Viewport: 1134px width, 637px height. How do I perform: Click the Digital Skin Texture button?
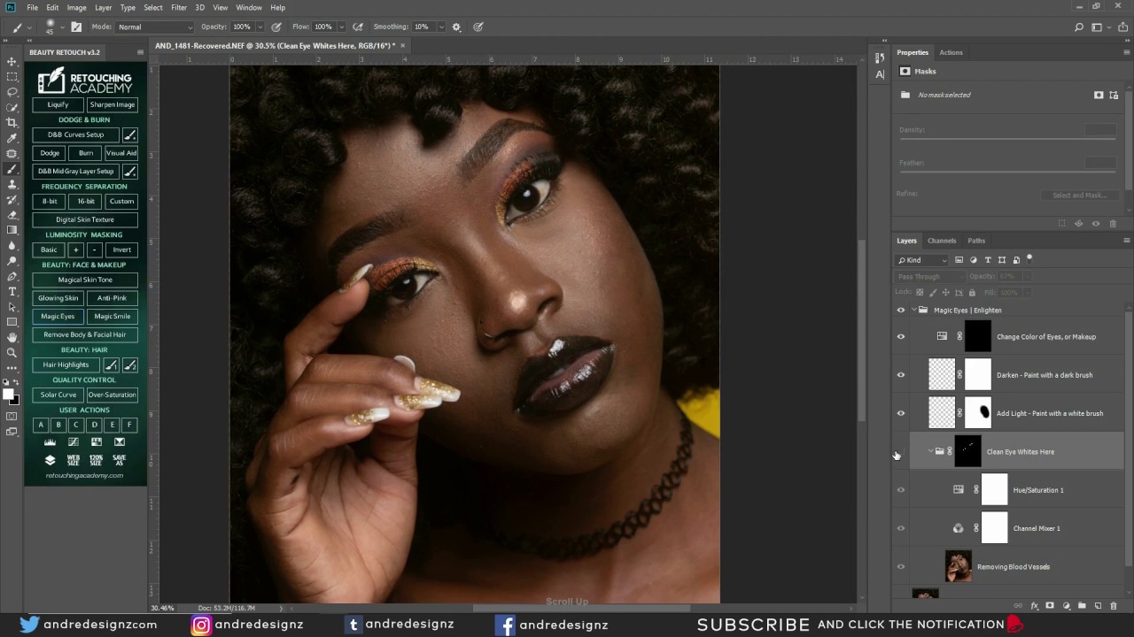tap(85, 219)
